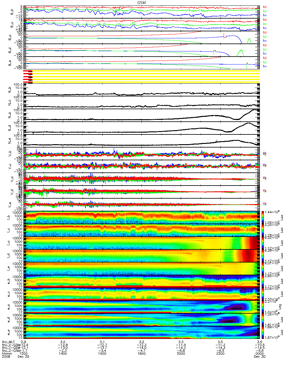This screenshot has width=283, height=365.
Task: Click the 3.2 MLT tick value
Action: pos(142,342)
